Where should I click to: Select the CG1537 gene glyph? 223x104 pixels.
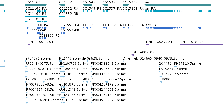click(x=105, y=5)
